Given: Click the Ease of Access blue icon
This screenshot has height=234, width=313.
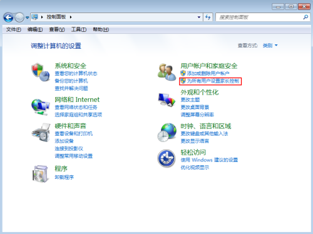Looking at the screenshot, I should pos(167,158).
